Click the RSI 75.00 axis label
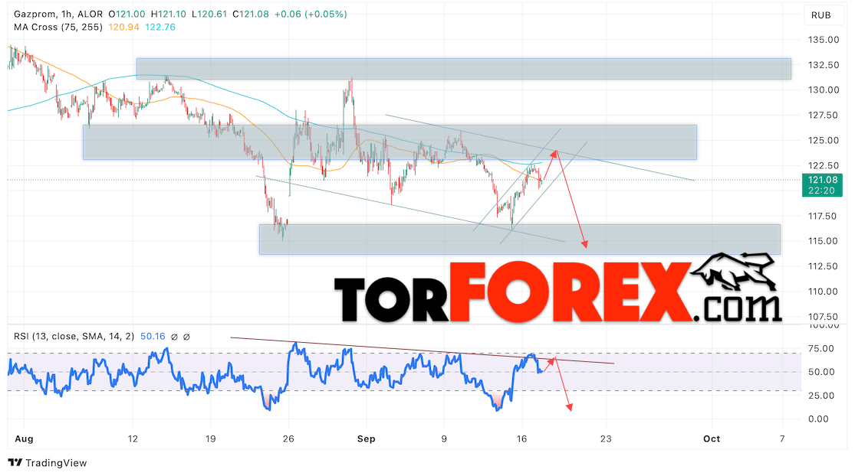Viewport: 855px width, 476px height. [821, 349]
